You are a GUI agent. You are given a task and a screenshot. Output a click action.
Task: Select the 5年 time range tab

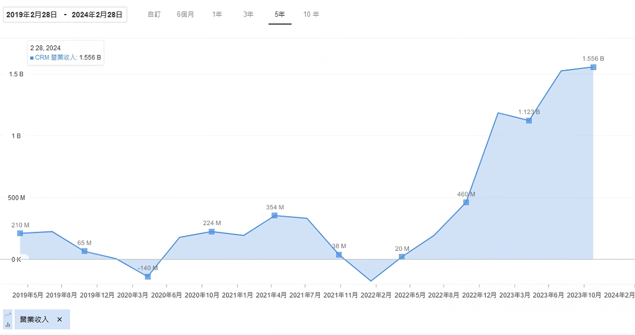tap(280, 15)
